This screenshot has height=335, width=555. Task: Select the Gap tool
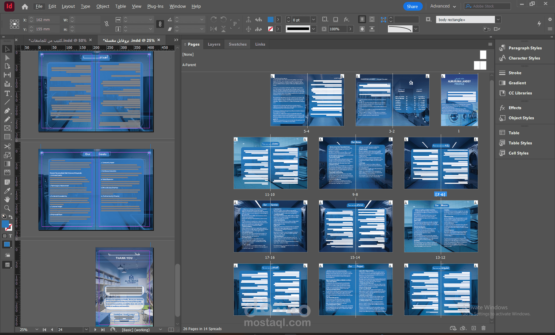click(7, 75)
